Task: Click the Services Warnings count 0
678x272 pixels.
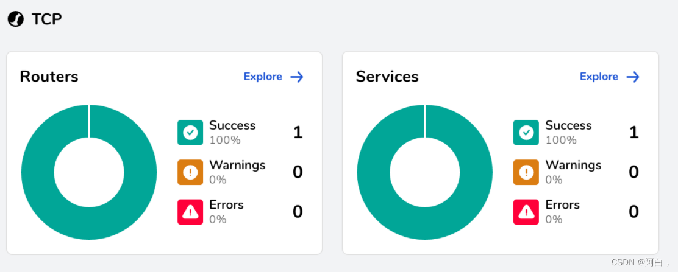Action: point(634,172)
